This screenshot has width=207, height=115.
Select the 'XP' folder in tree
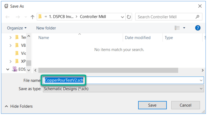tap(20, 61)
